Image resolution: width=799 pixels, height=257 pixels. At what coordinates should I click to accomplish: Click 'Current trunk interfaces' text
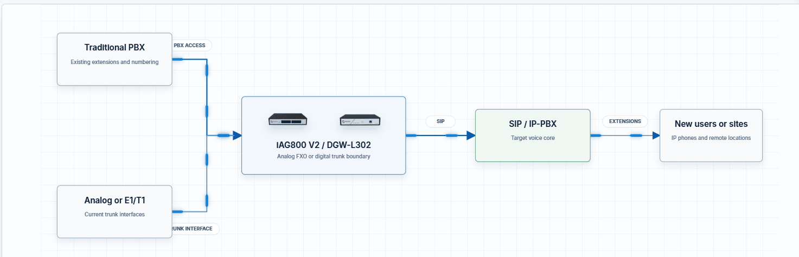114,214
